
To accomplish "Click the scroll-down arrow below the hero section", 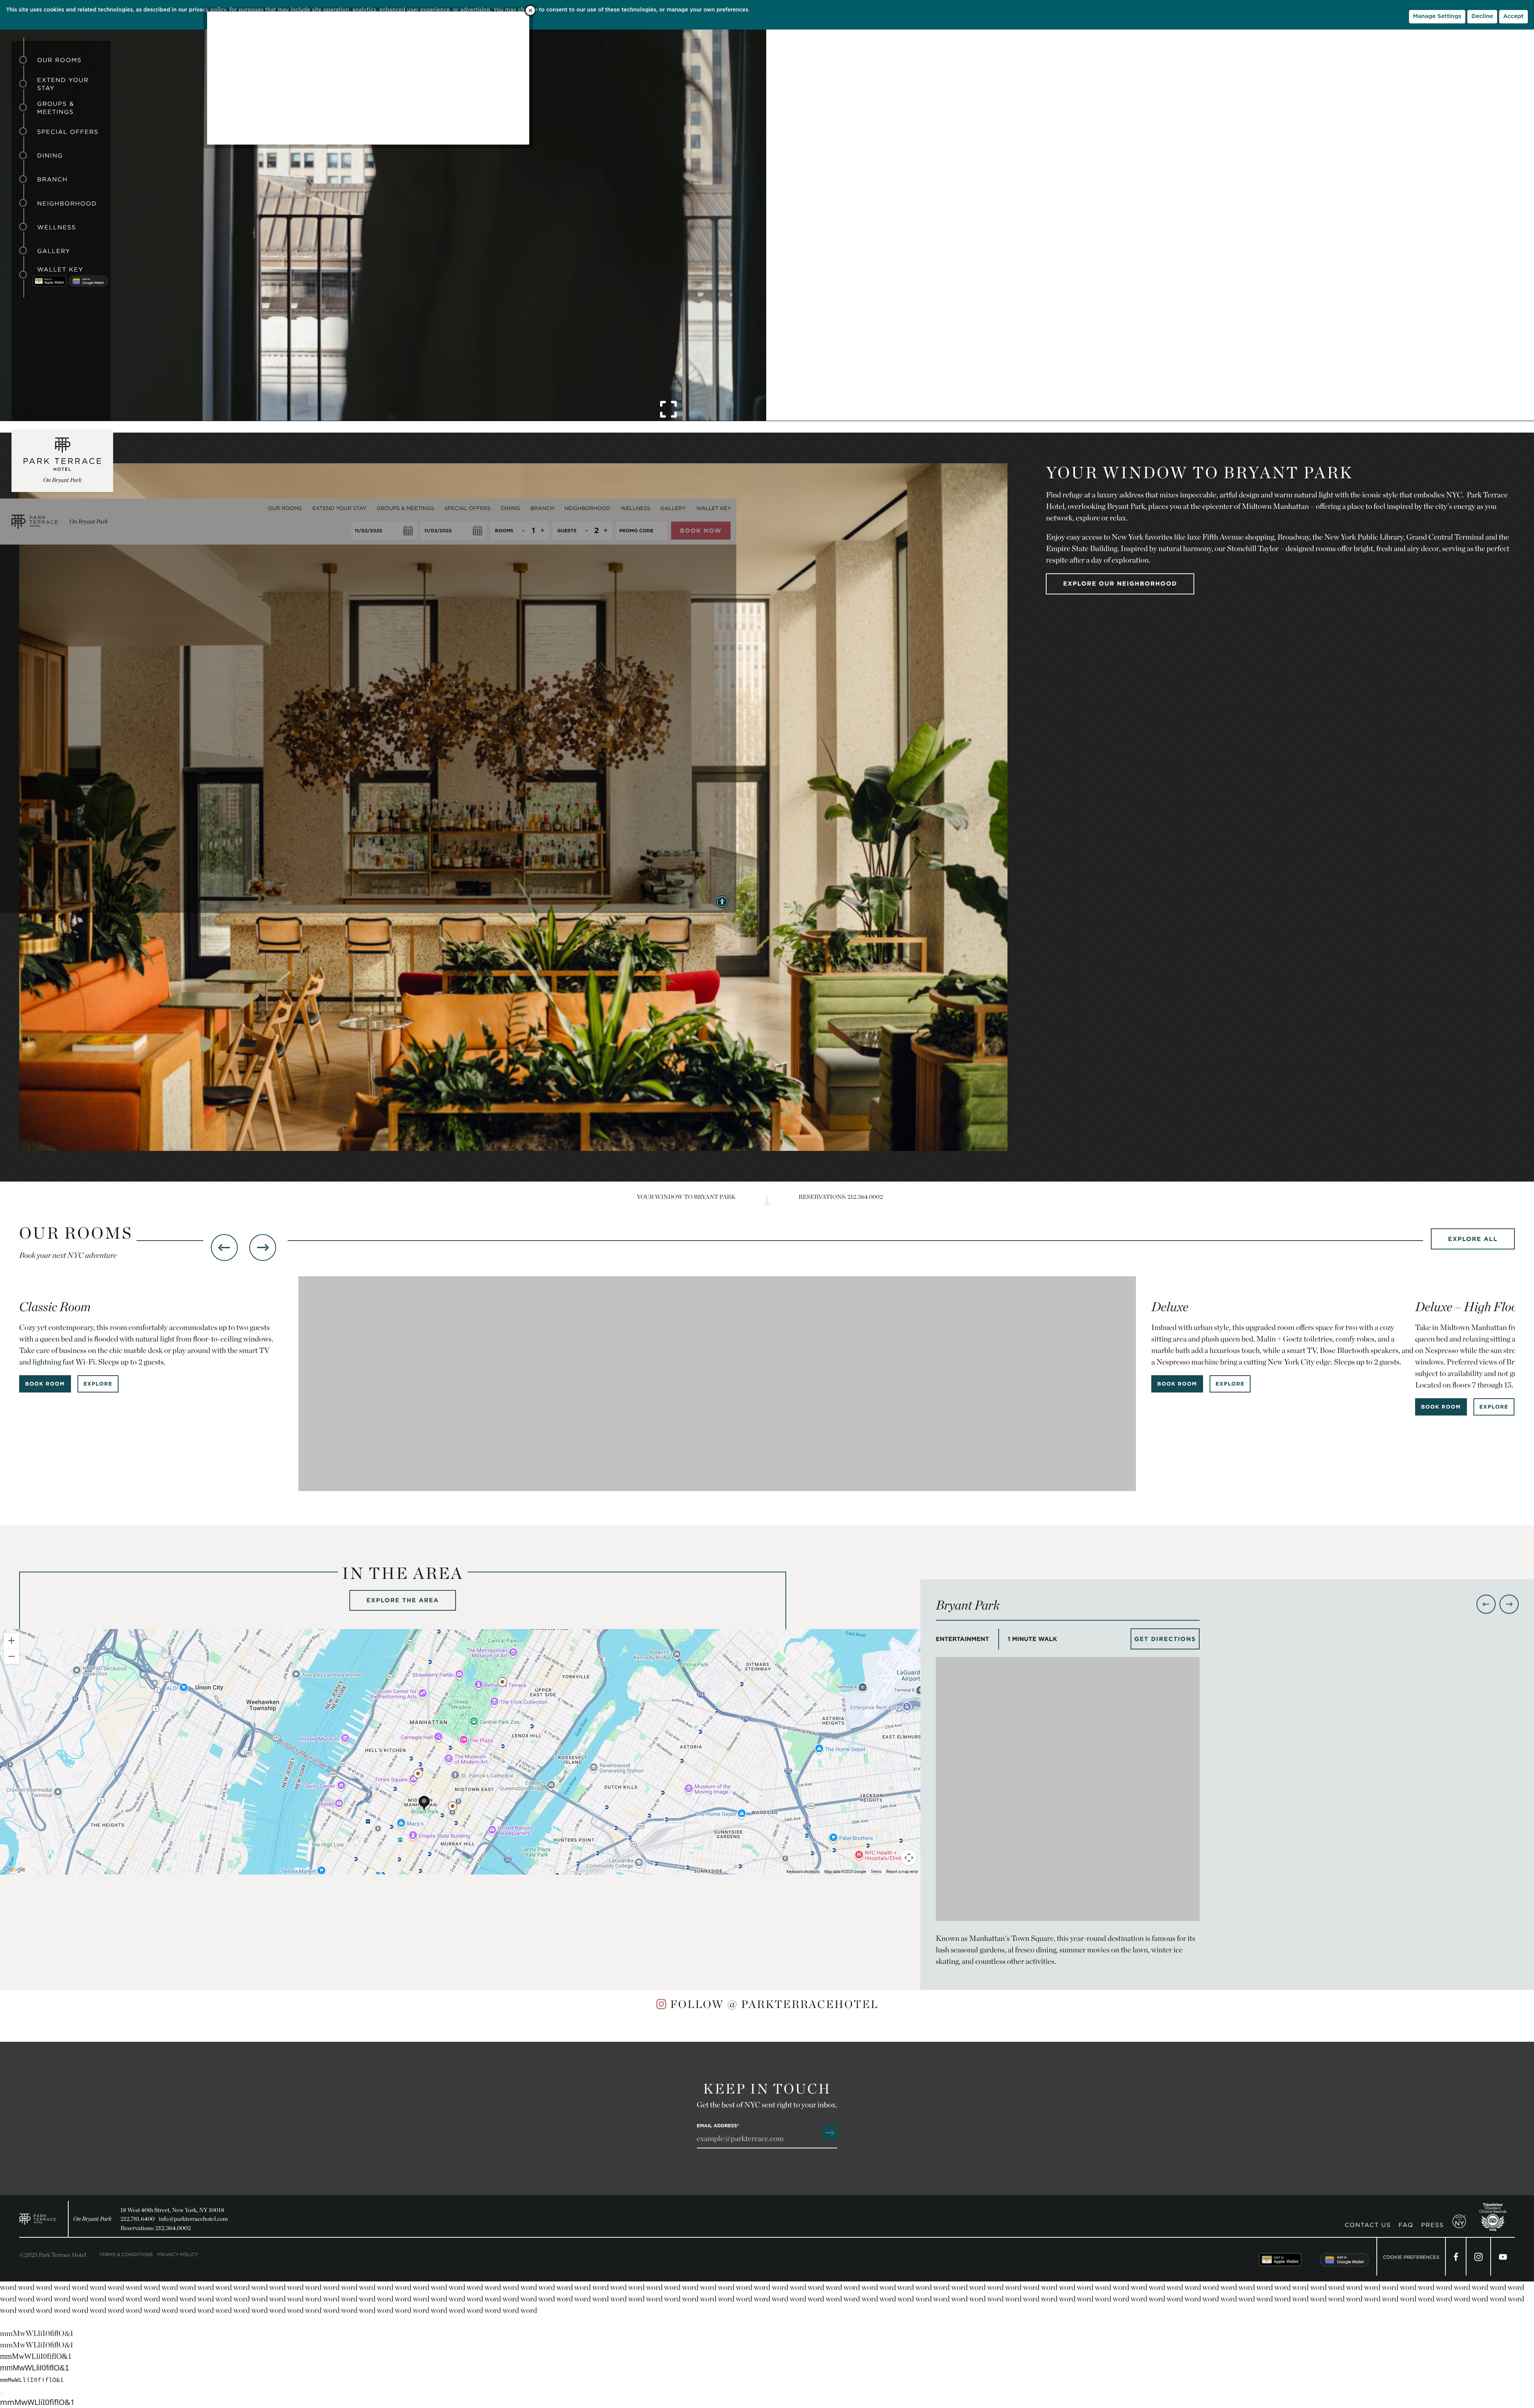I will (767, 1201).
